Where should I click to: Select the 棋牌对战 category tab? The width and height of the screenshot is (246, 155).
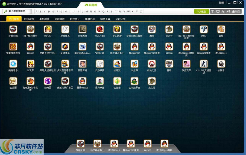pos(90,19)
